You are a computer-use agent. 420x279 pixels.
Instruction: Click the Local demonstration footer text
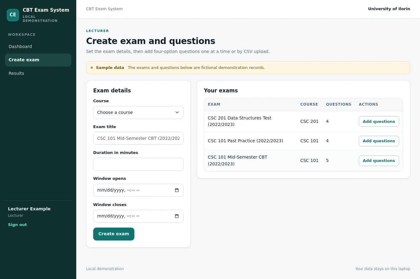[x=105, y=269]
